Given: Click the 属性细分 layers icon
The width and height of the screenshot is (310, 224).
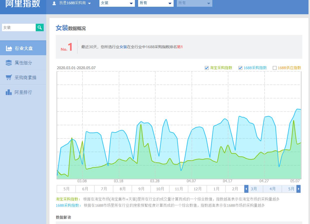Looking at the screenshot, I should (9, 63).
